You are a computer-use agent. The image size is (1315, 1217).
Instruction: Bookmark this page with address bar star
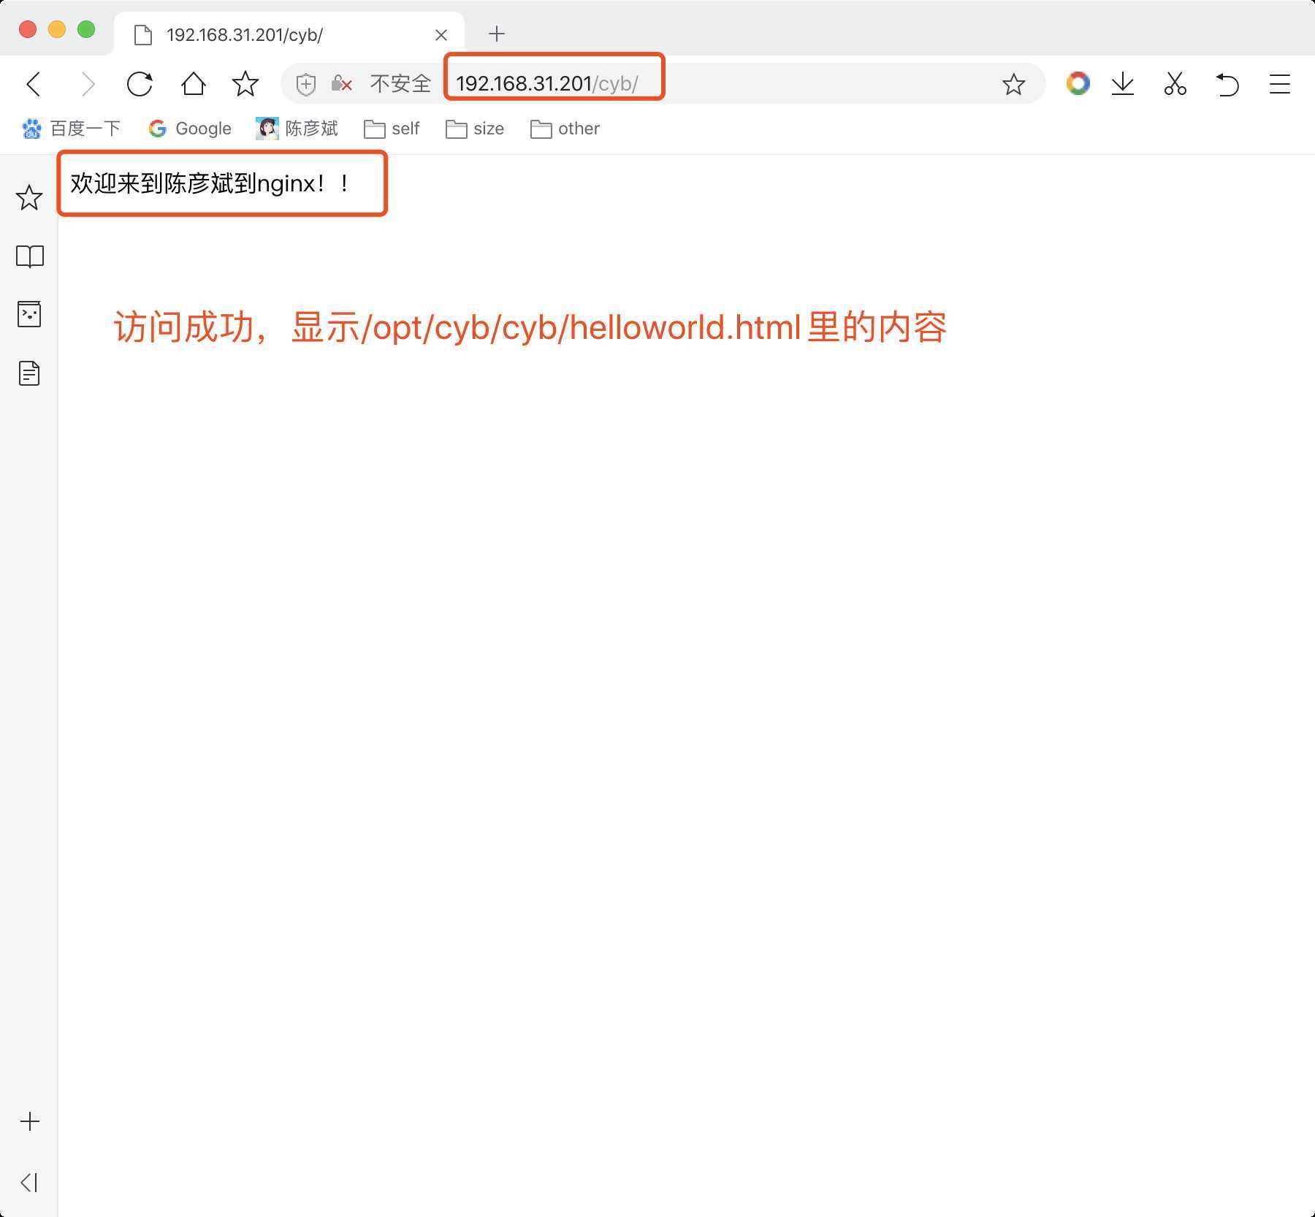tap(1013, 85)
